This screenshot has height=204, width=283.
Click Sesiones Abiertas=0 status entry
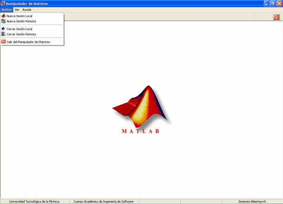coord(252,202)
